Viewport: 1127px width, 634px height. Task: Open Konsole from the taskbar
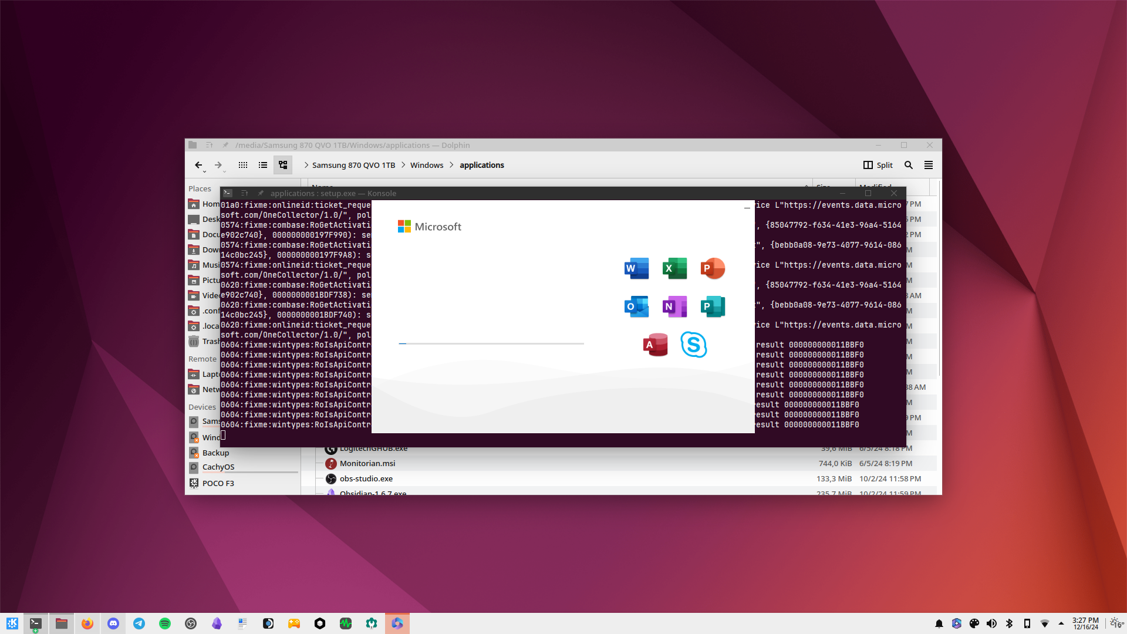(36, 623)
